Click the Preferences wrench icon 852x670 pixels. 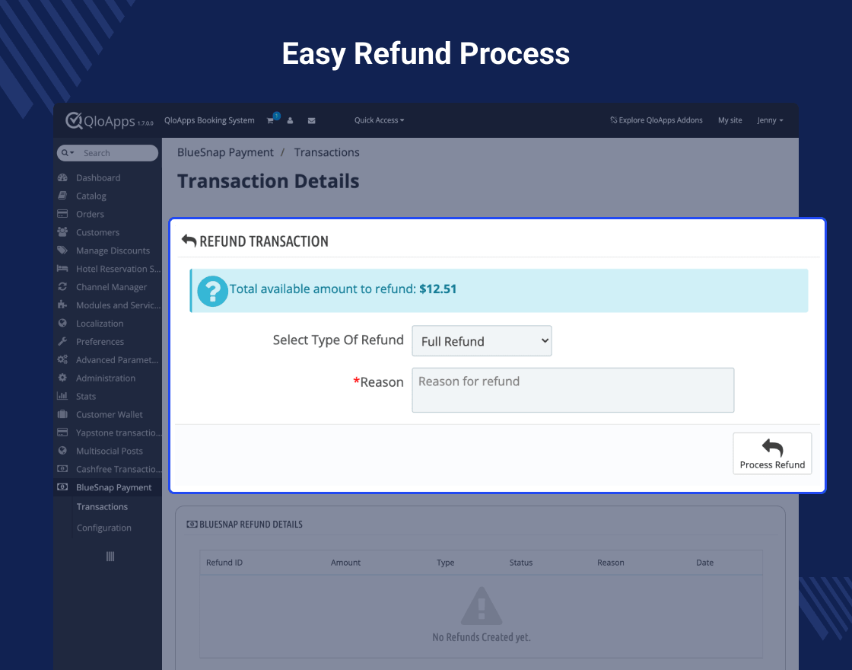tap(62, 341)
